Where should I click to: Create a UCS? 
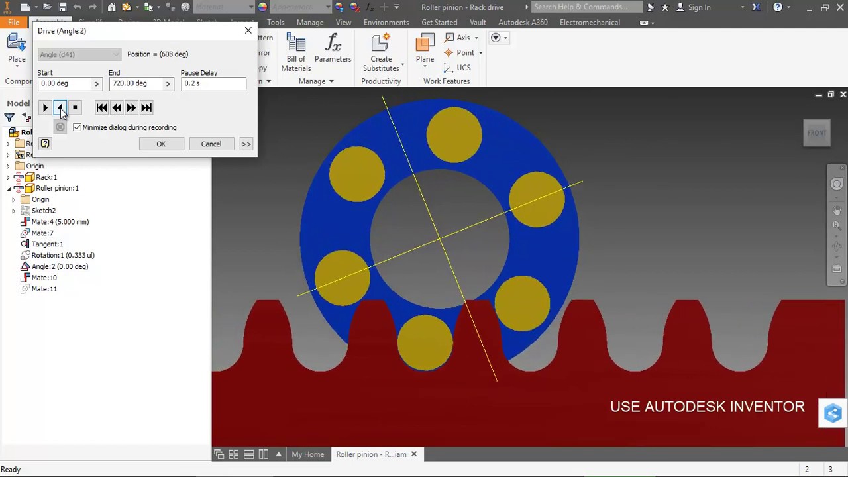[457, 68]
